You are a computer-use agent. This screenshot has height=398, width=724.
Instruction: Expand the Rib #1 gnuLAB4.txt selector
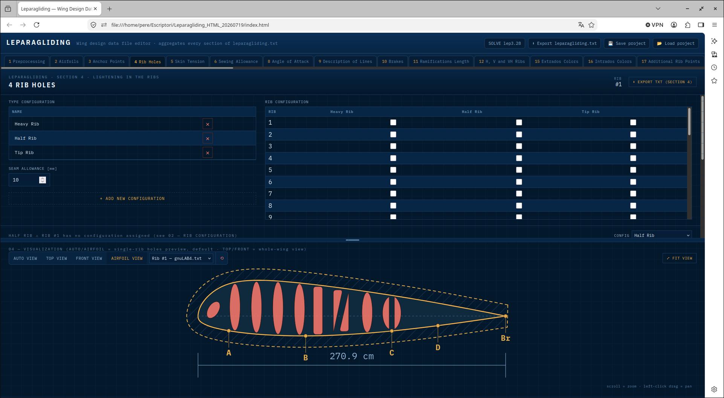coord(181,258)
